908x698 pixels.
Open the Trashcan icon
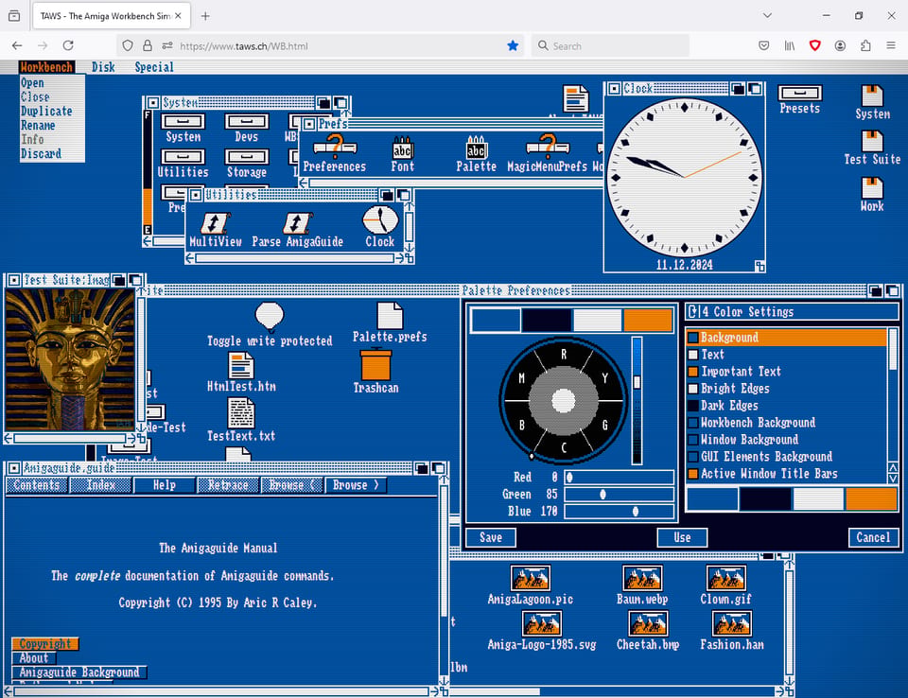375,372
